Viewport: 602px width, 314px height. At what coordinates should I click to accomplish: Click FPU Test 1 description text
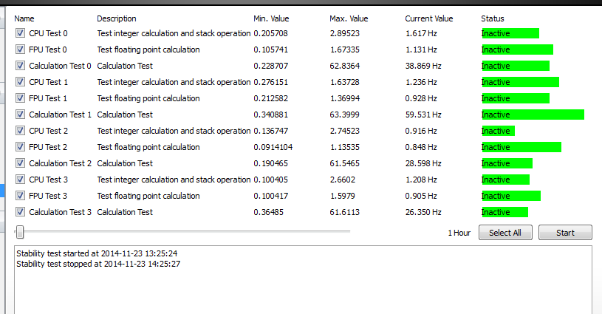coord(148,98)
